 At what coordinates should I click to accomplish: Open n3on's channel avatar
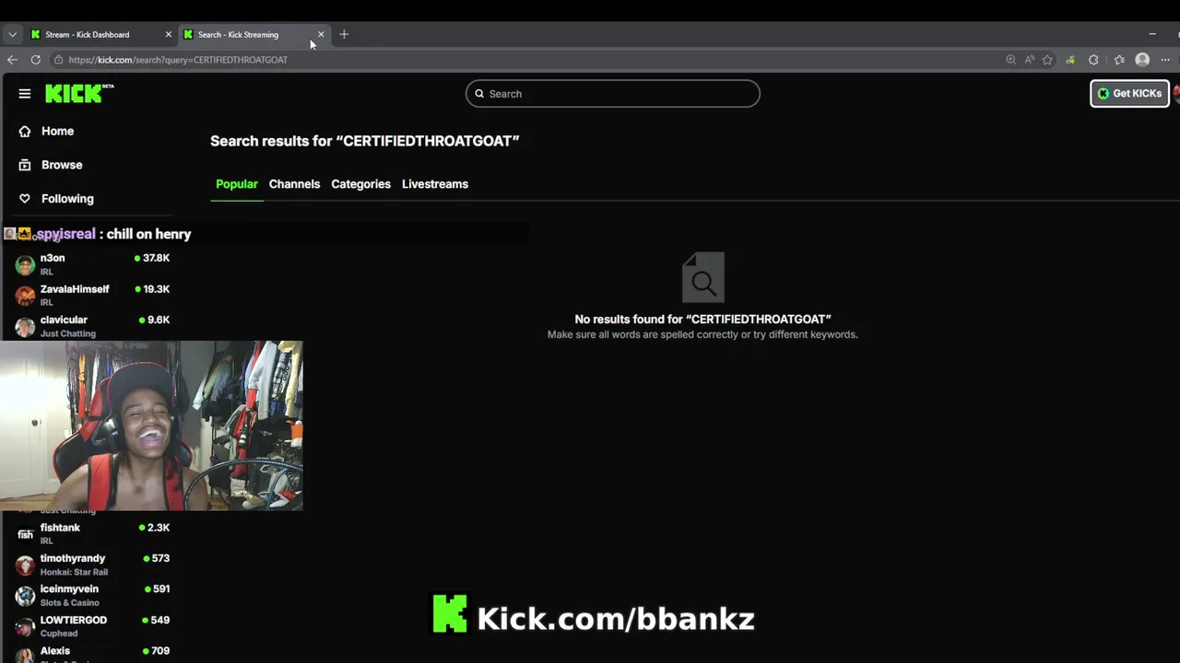[25, 265]
